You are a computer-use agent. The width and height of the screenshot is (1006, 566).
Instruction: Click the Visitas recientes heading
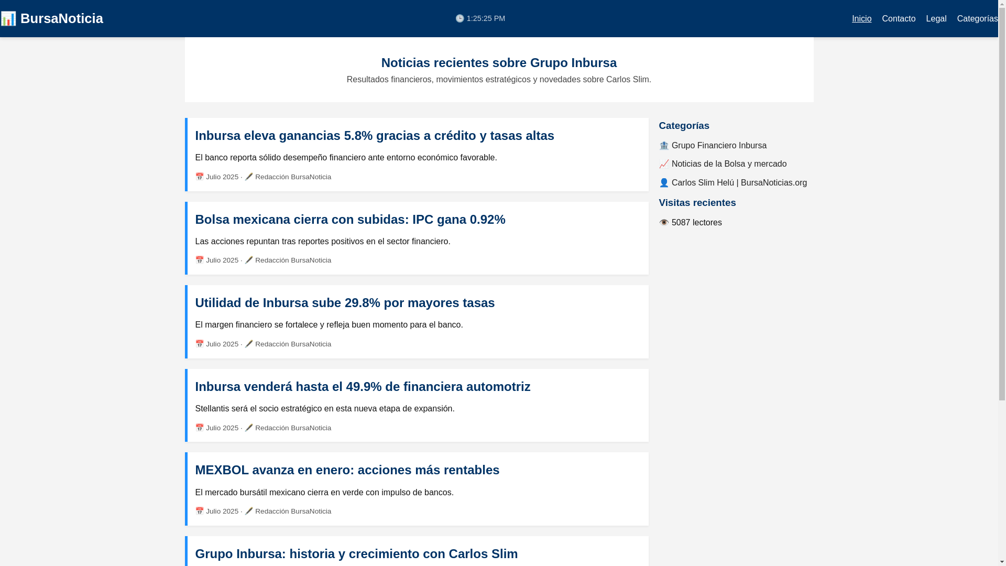coord(697,203)
